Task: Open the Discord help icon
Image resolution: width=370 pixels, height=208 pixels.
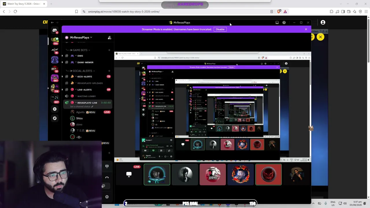Action: (x=284, y=23)
